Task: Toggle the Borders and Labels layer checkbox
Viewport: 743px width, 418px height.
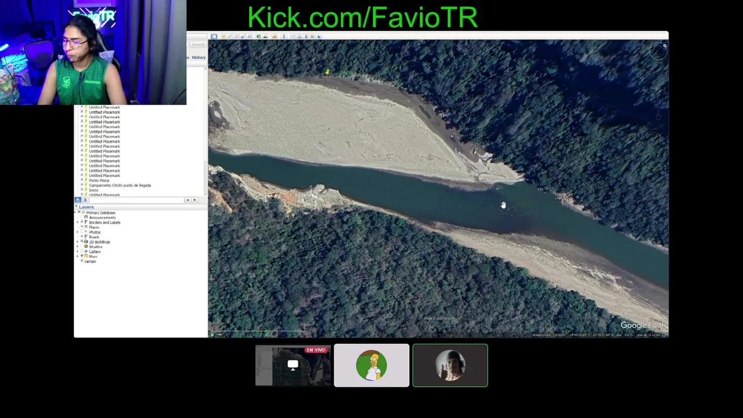Action: (82, 222)
